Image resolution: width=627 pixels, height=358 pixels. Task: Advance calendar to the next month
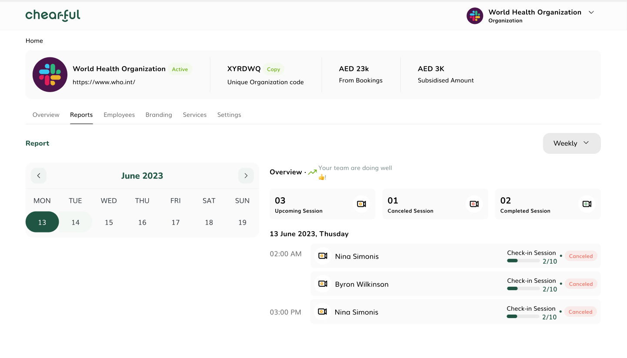pyautogui.click(x=246, y=176)
